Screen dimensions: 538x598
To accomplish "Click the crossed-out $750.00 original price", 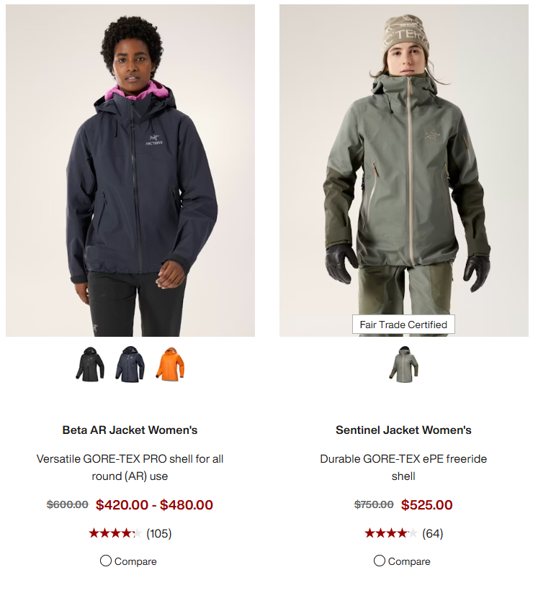I will (x=374, y=504).
